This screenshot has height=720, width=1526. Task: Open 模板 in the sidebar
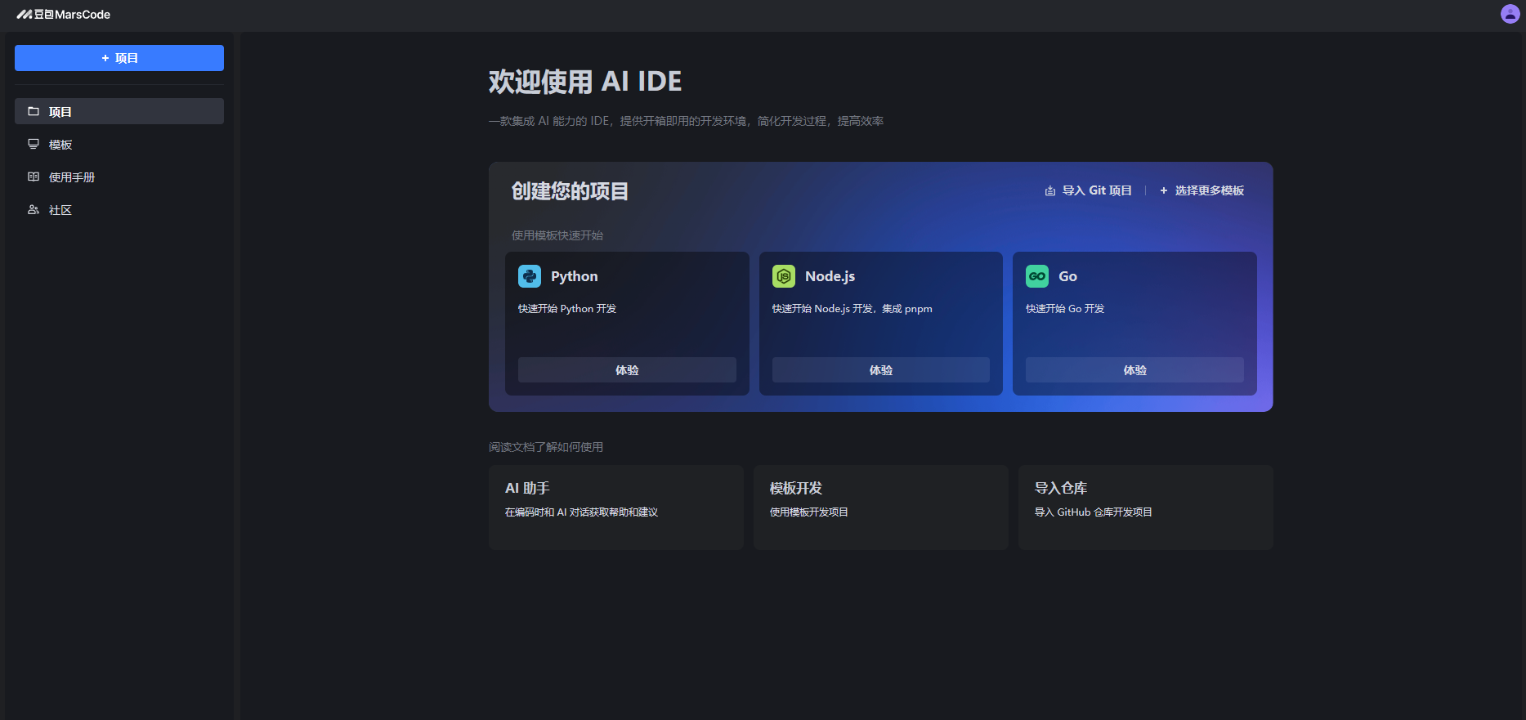click(x=119, y=144)
